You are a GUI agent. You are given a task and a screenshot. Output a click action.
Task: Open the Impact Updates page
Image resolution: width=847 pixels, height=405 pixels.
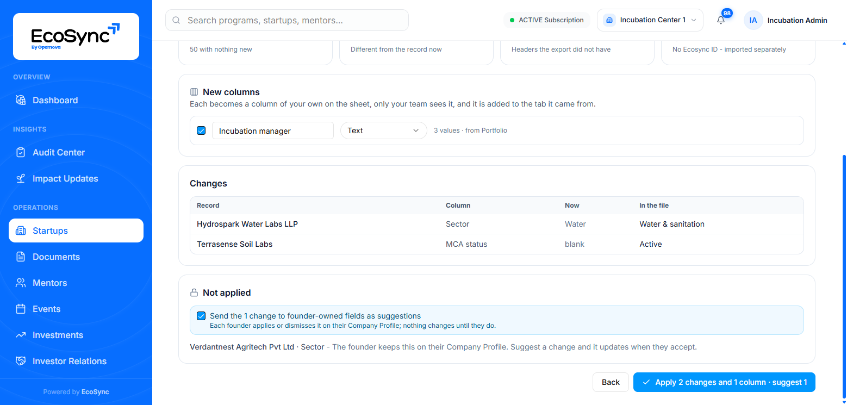coord(76,178)
